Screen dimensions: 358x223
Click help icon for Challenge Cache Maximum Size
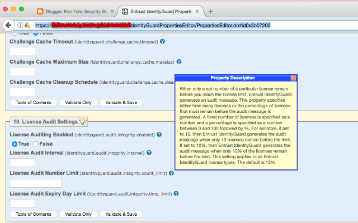coord(179,61)
